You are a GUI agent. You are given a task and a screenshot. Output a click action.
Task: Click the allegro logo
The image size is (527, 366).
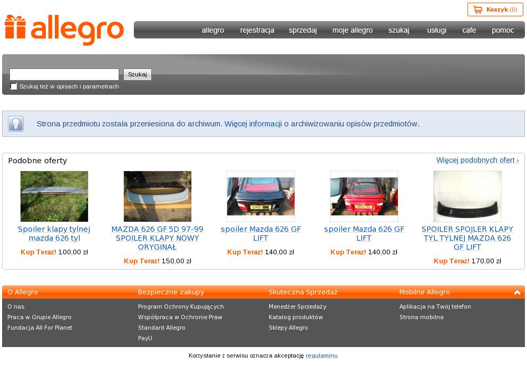coord(64,30)
